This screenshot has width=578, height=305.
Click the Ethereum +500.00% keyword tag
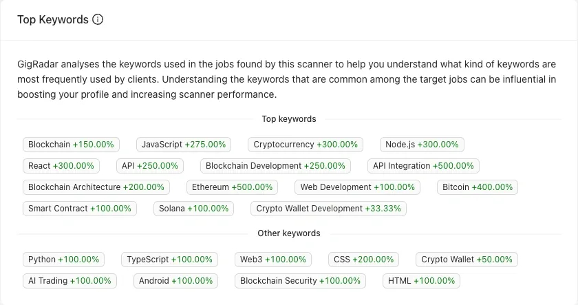click(x=233, y=187)
